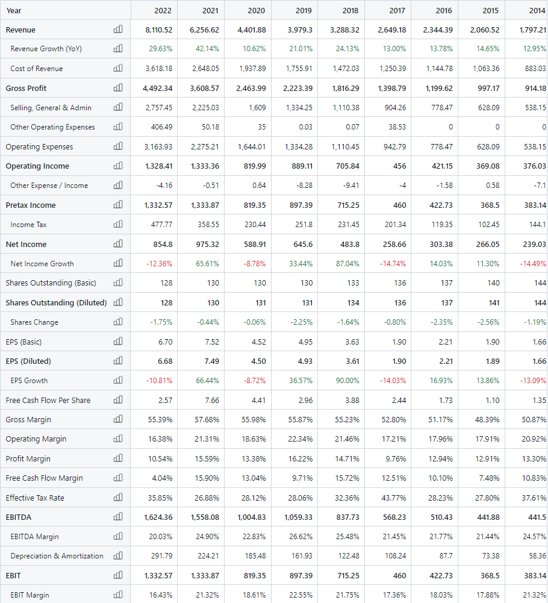The image size is (548, 603).
Task: Click chart icon in the EBIT row
Action: [118, 575]
